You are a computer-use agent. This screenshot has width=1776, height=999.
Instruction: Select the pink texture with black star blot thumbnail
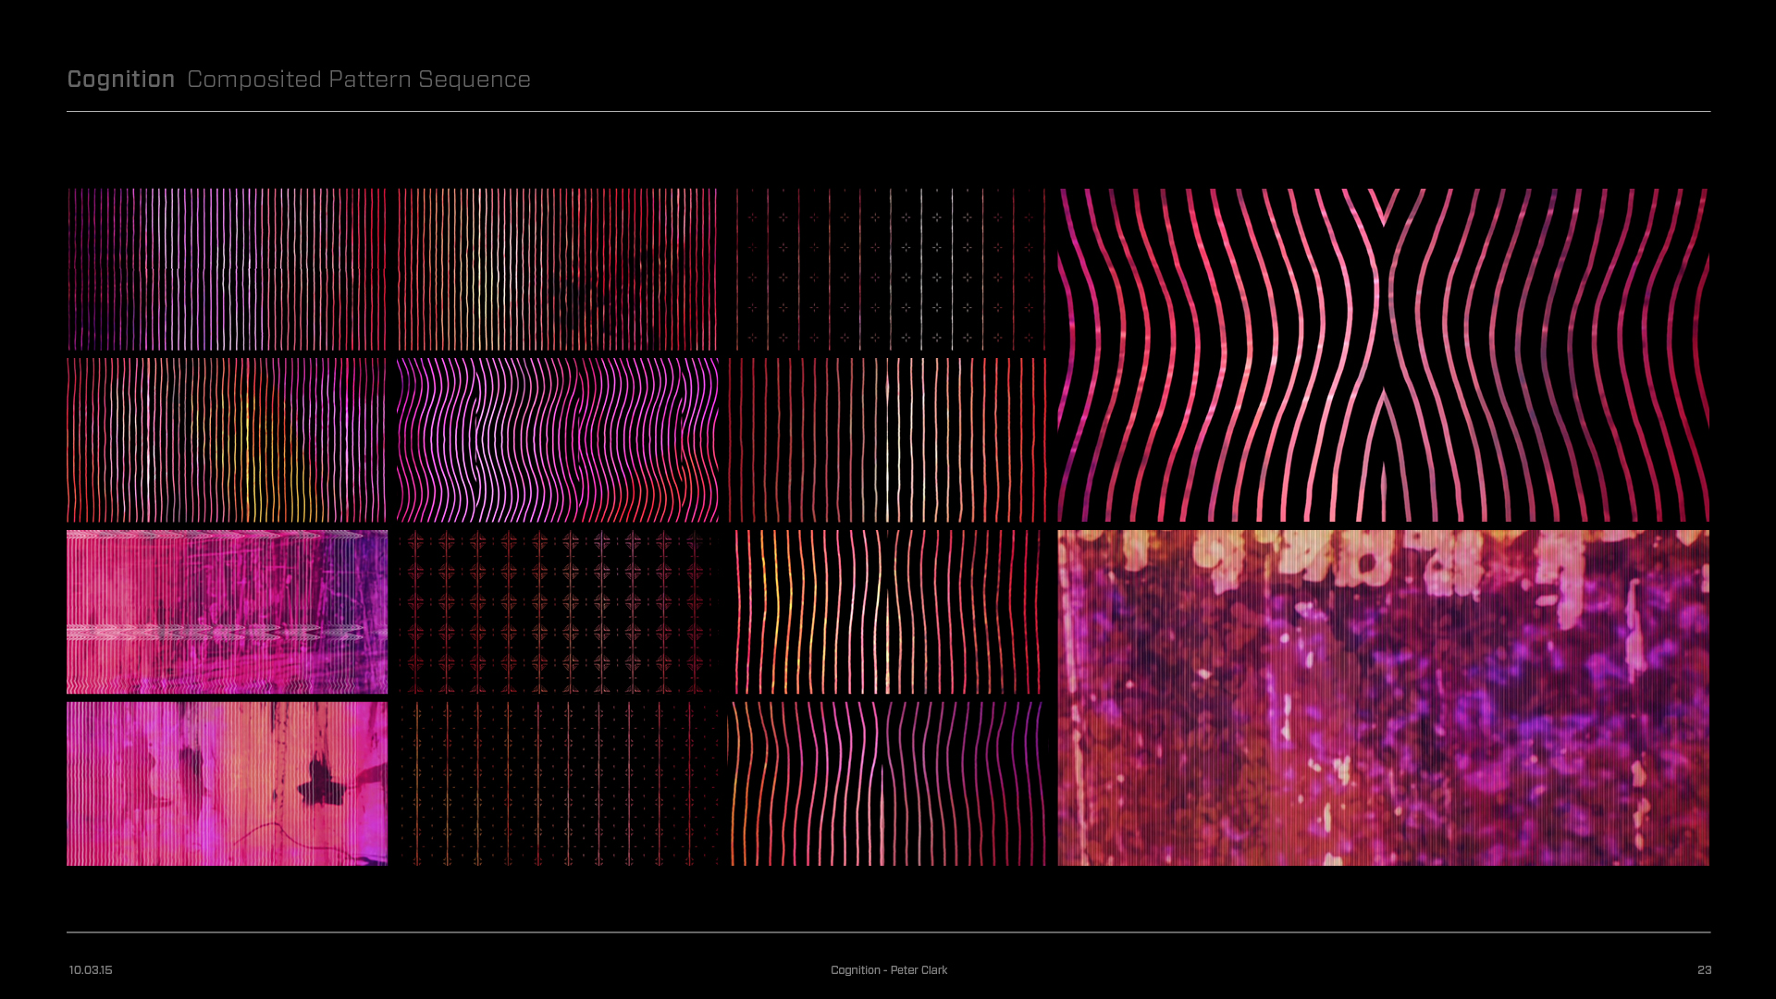227,783
